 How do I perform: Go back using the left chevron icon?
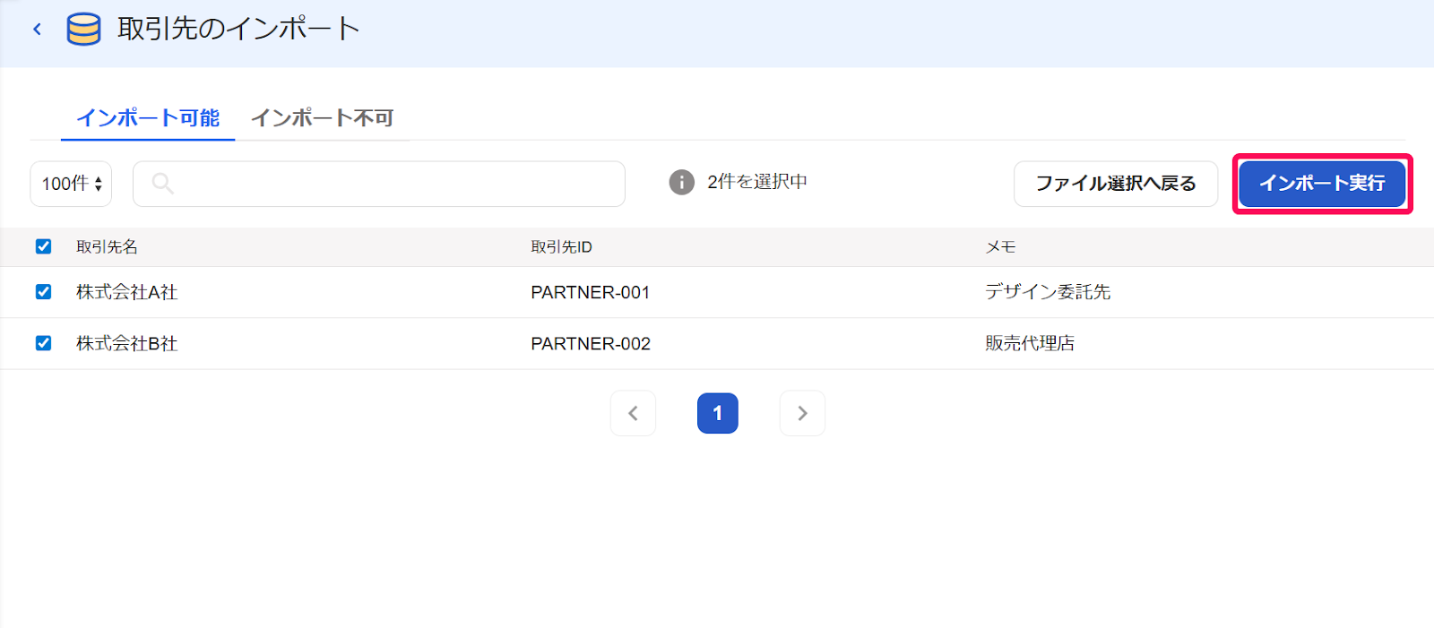pos(37,29)
